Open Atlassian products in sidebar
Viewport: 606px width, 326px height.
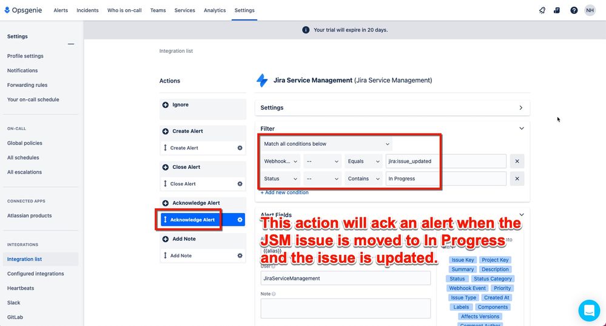point(29,216)
